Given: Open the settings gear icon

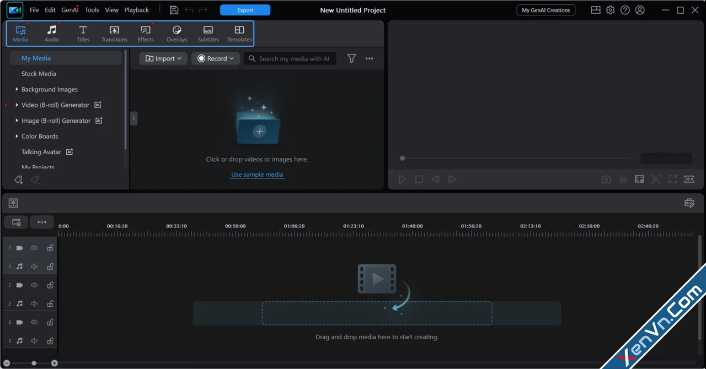Looking at the screenshot, I should [x=611, y=10].
